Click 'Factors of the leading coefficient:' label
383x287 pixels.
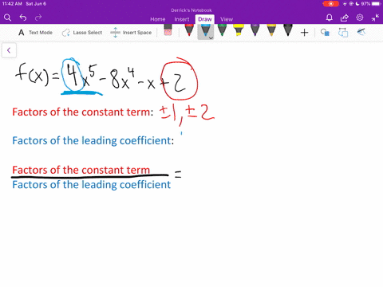[93, 140]
